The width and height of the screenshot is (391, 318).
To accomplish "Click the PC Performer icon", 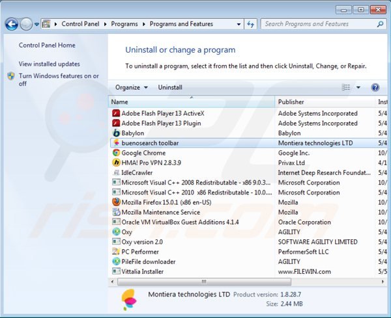I will (x=116, y=252).
